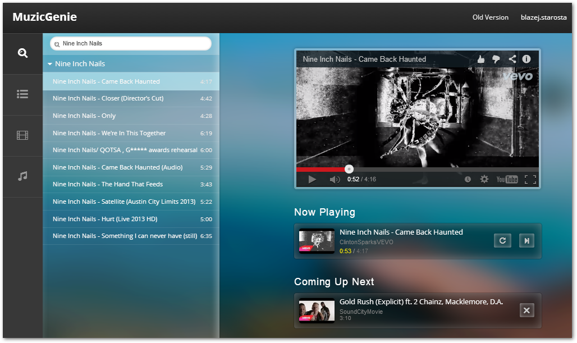The image size is (577, 343).
Task: Seek using the video progress bar handle
Action: (349, 169)
